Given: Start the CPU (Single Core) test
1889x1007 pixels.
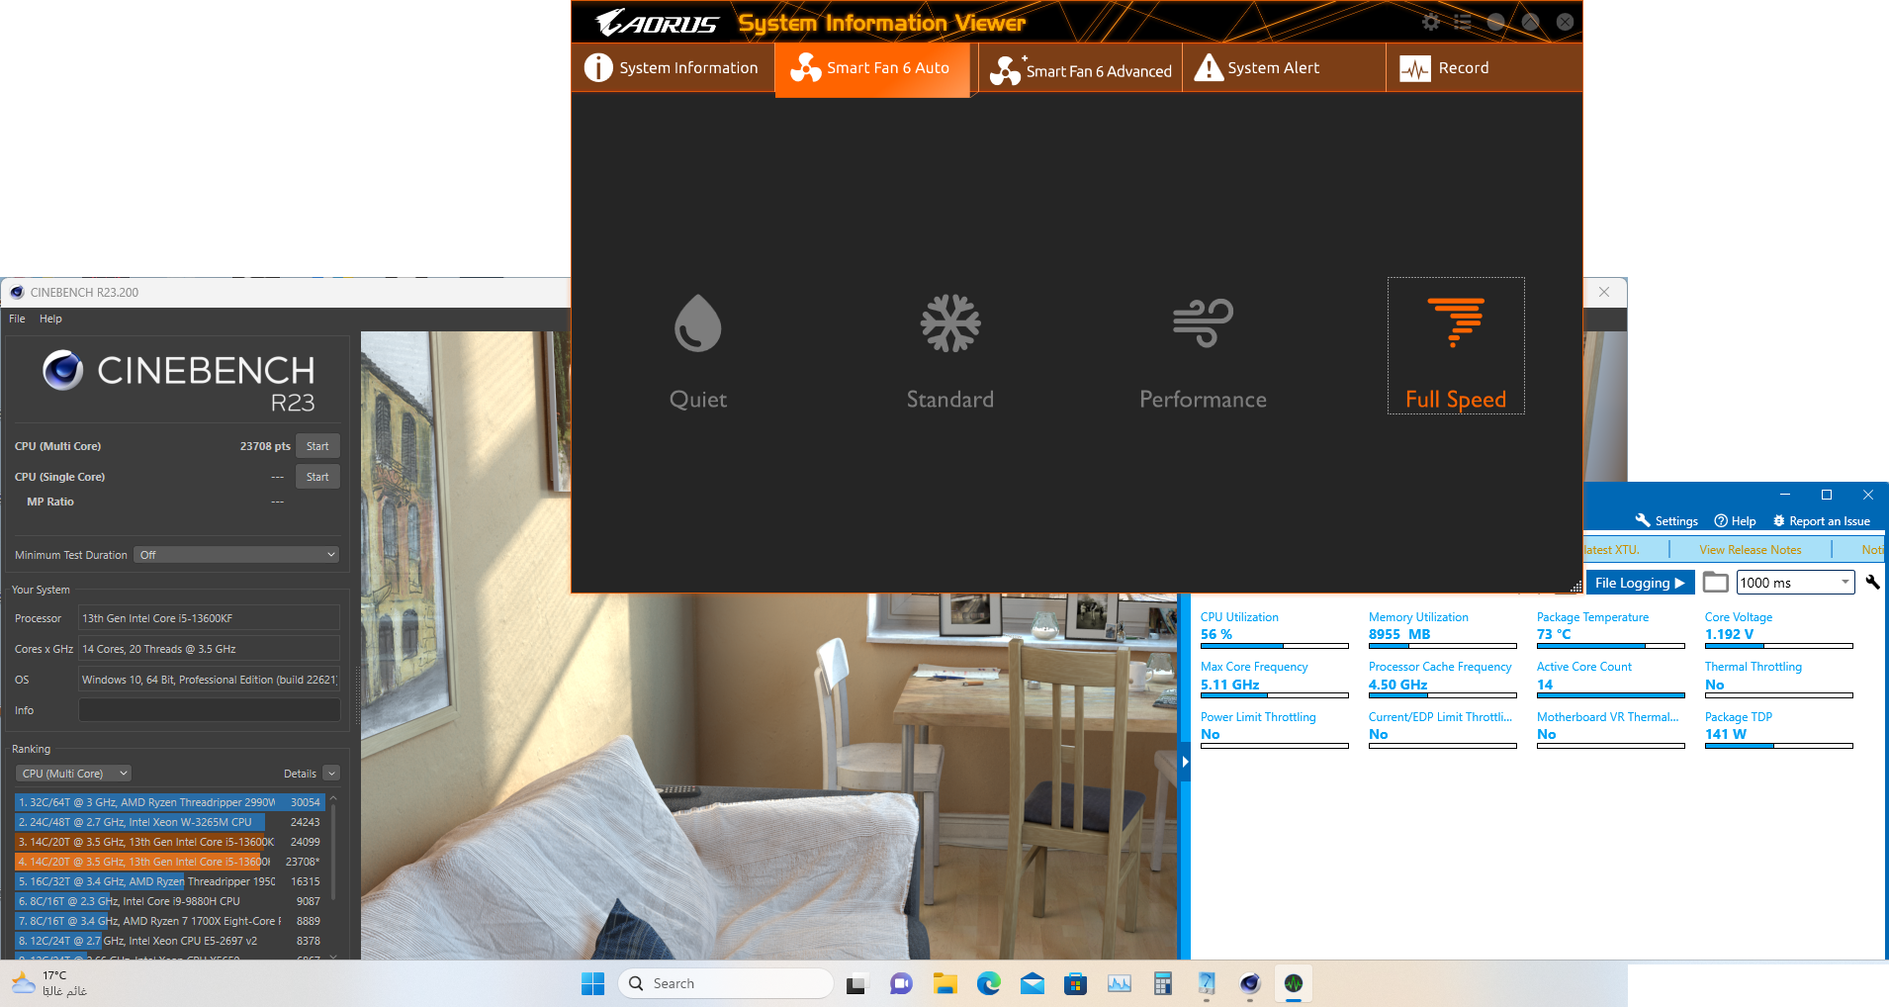Looking at the screenshot, I should tap(317, 477).
